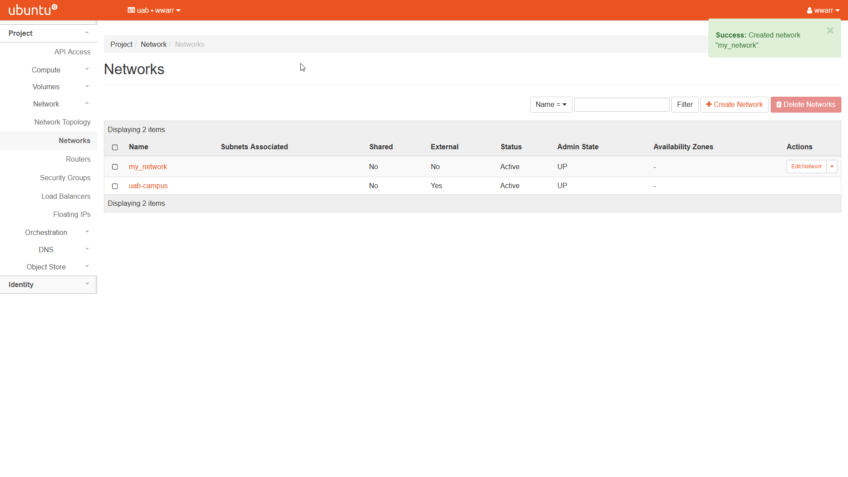848x477 pixels.
Task: Open my_network details link
Action: [x=148, y=167]
